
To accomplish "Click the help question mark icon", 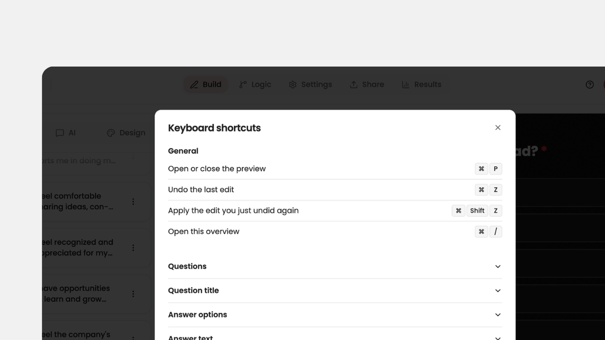I will (589, 85).
